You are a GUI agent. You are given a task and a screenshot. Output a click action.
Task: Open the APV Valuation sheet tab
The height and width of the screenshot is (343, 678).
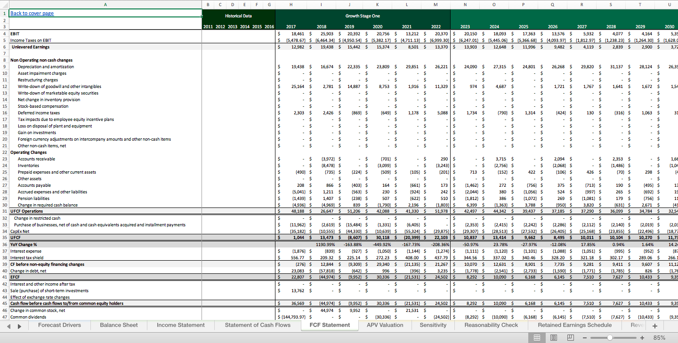coord(385,325)
